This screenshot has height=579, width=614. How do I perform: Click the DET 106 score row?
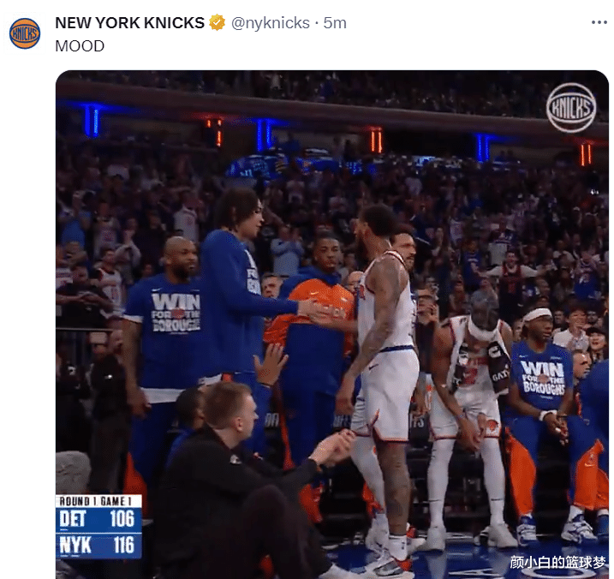98,519
